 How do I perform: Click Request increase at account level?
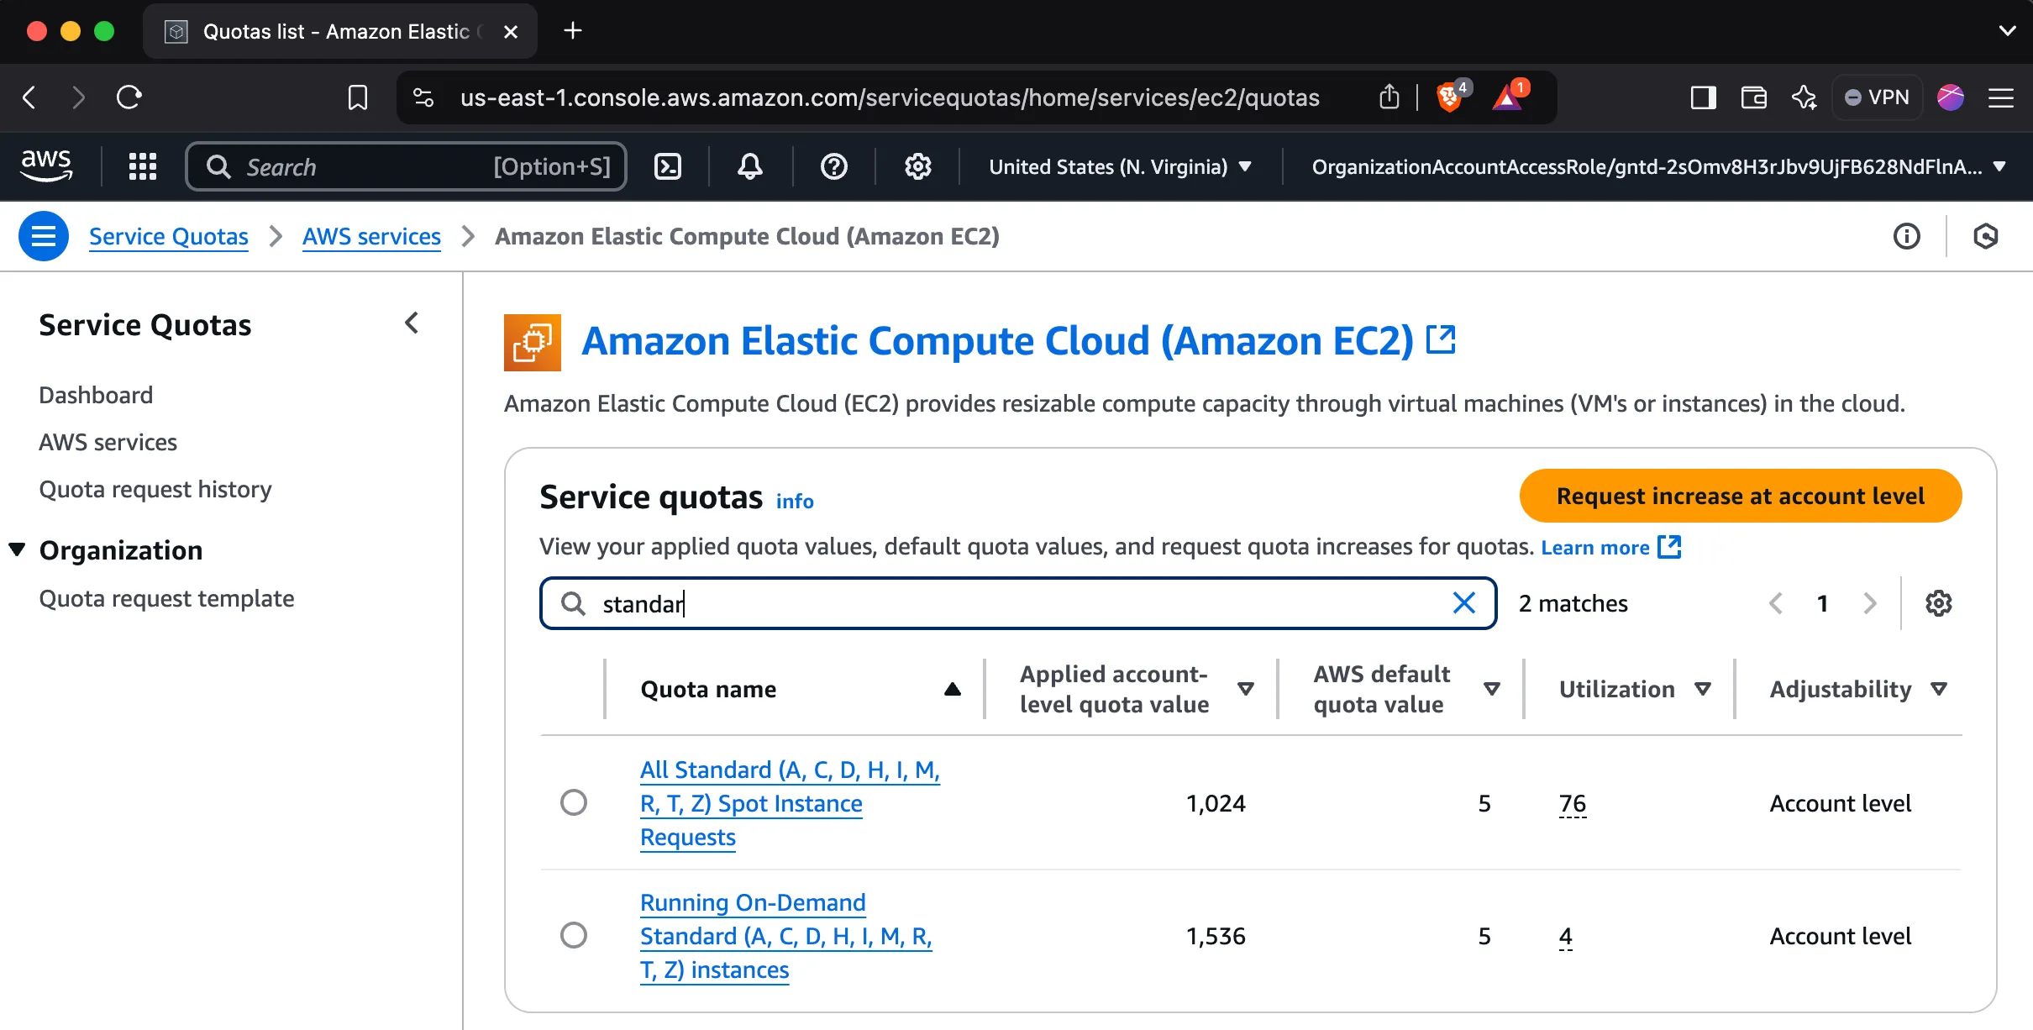tap(1740, 496)
